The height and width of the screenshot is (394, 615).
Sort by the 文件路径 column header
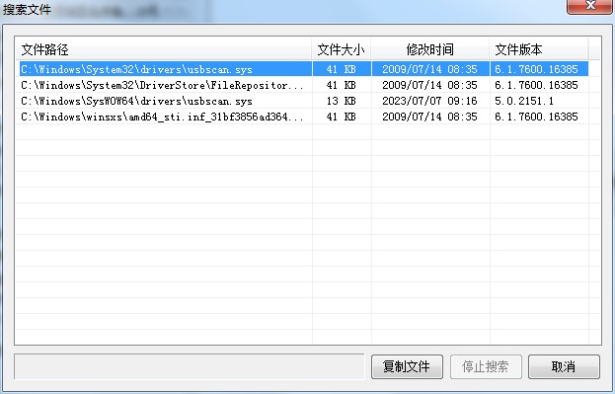point(163,49)
